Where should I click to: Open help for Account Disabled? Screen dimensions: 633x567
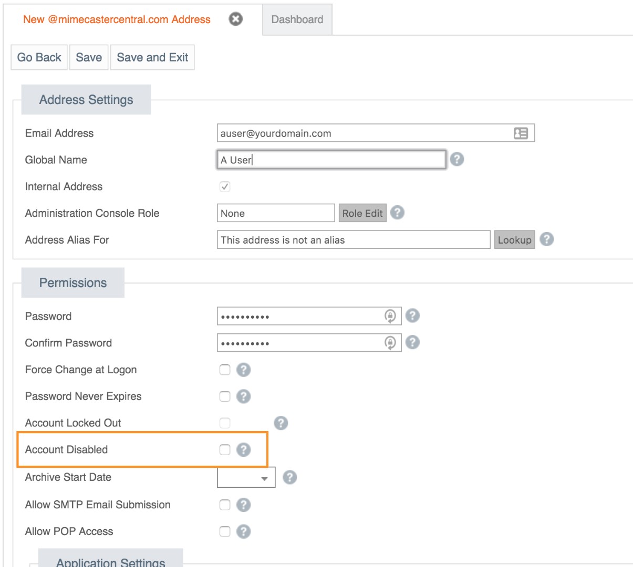tap(243, 449)
